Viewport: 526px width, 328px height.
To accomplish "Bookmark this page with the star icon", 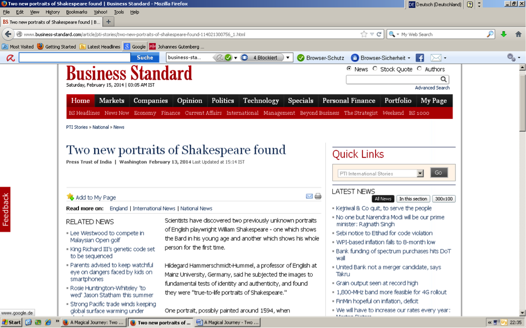I will tap(364, 34).
